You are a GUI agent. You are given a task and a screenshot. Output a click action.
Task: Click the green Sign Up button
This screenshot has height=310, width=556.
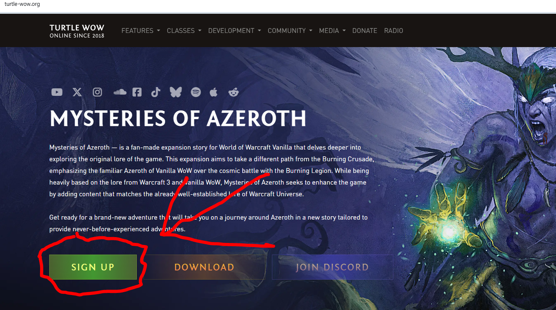(93, 267)
